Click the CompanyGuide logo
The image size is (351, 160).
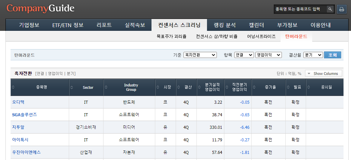41,8
